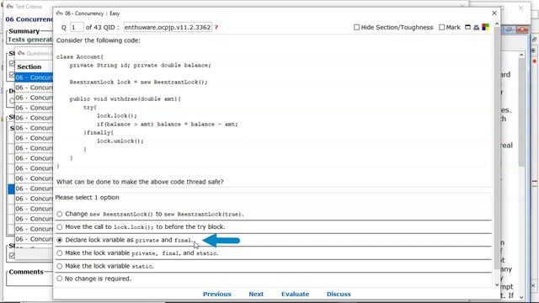Click the red close button of the background window

[x=522, y=30]
